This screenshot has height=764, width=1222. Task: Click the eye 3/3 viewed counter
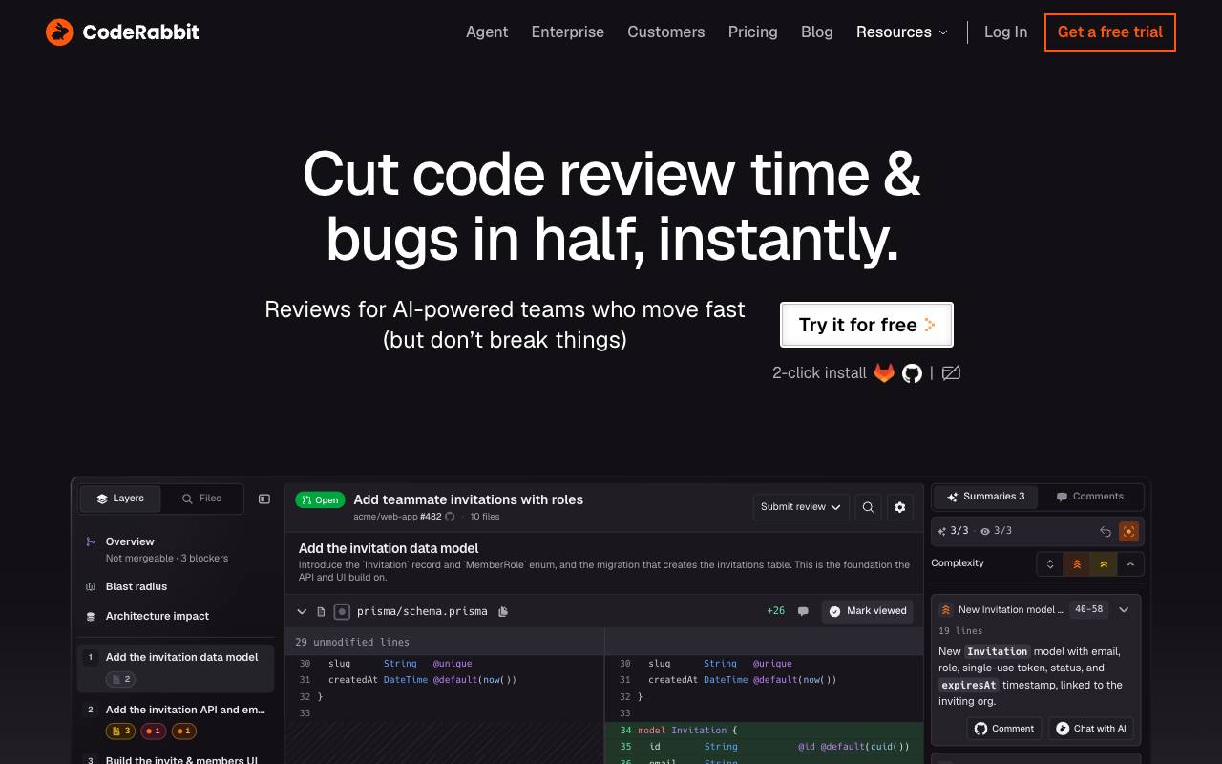click(996, 531)
